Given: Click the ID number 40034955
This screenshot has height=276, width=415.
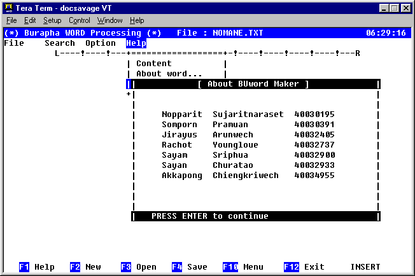Looking at the screenshot, I should (314, 176).
